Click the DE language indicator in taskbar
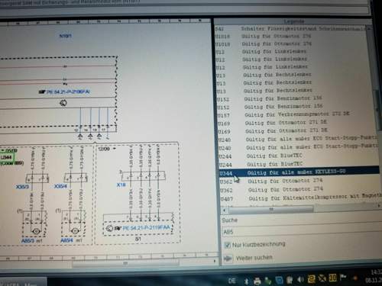382x286 pixels. [x=232, y=281]
